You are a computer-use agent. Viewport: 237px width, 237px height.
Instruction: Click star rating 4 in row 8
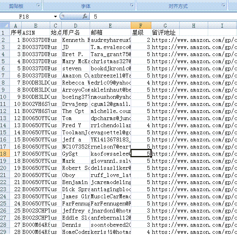tap(141, 83)
